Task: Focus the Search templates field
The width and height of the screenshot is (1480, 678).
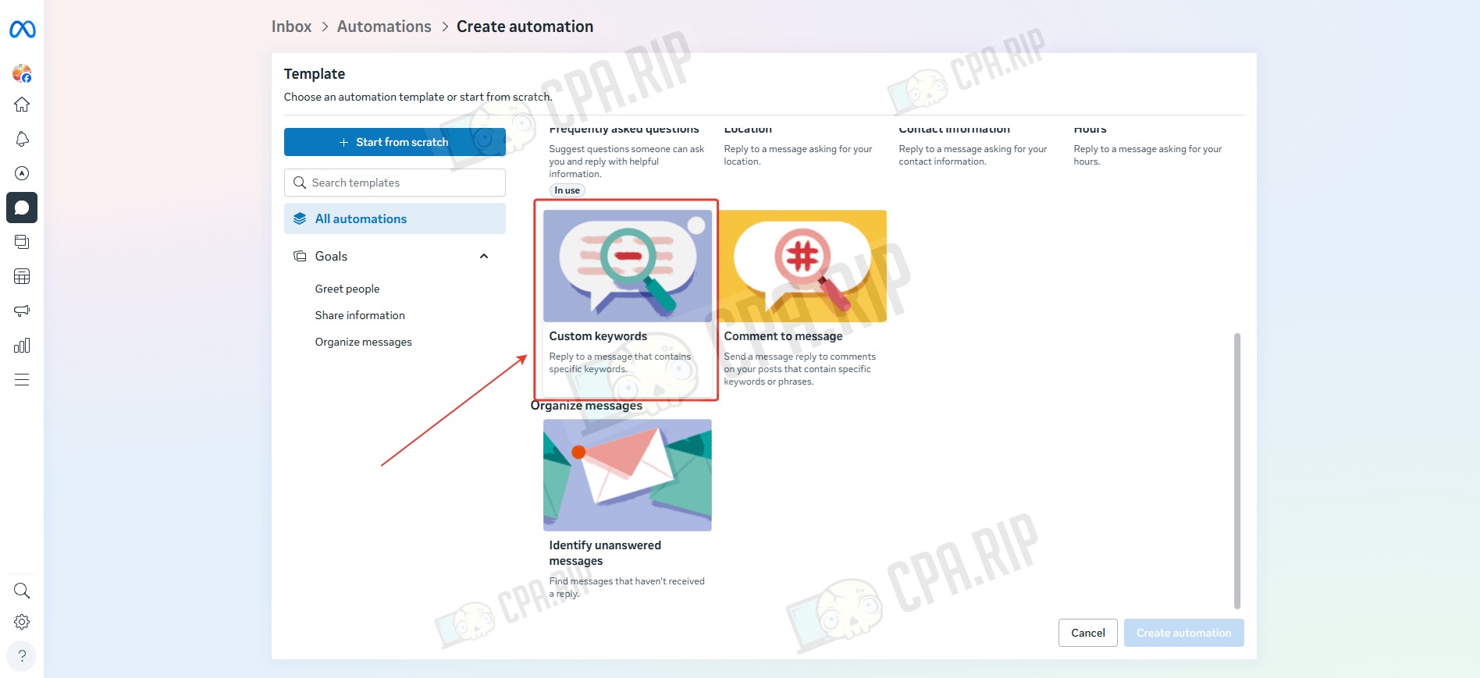Action: (394, 183)
